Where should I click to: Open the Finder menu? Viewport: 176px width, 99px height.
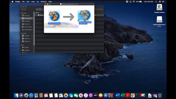click(18, 2)
